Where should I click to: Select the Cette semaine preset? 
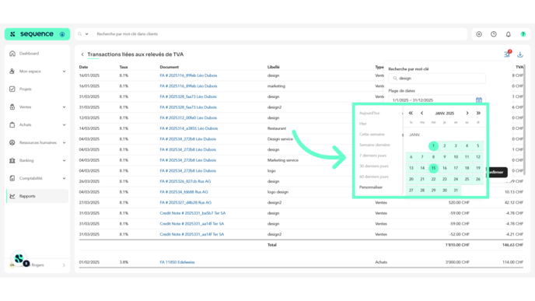[372, 134]
